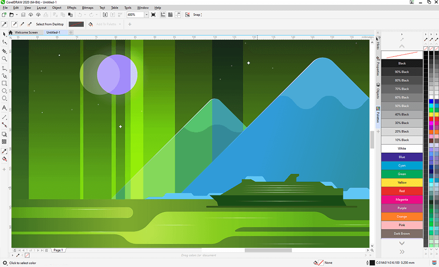Click the Select from Desktop button
Screen dimensions: 439x267
click(x=50, y=24)
